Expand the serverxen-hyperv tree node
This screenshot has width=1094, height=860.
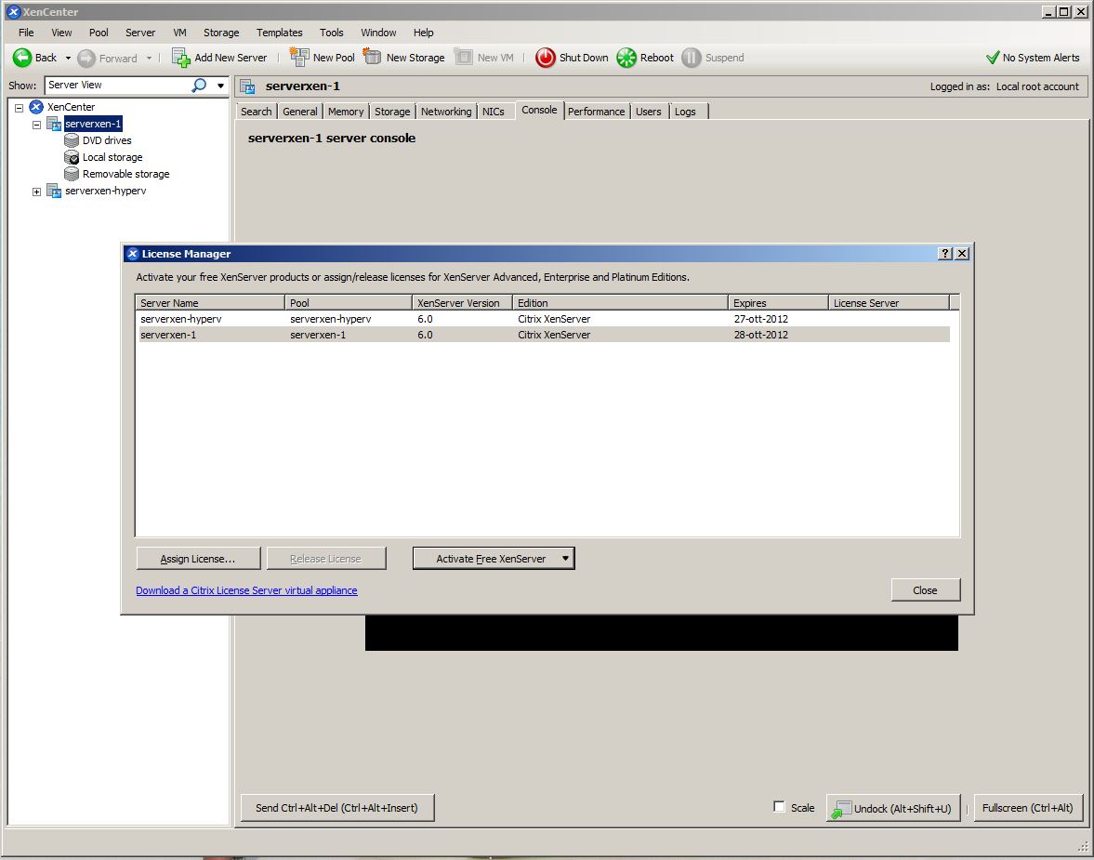pos(36,192)
